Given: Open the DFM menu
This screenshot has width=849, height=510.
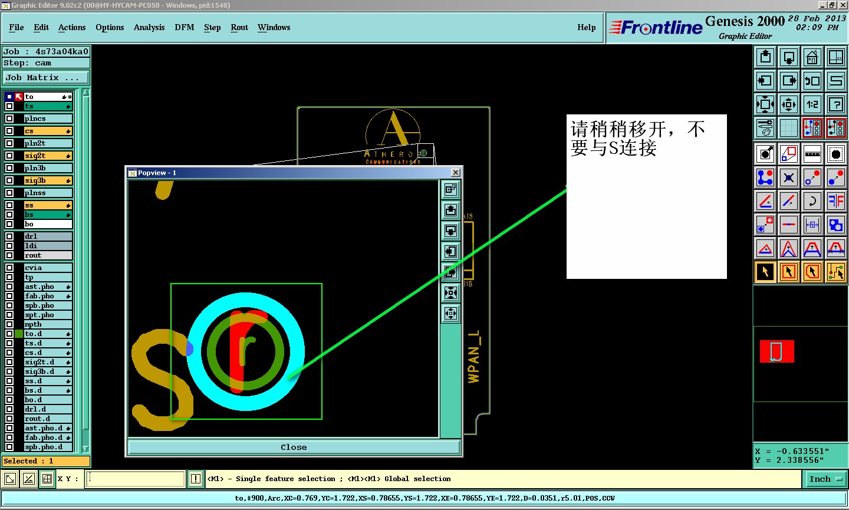Looking at the screenshot, I should (x=185, y=27).
